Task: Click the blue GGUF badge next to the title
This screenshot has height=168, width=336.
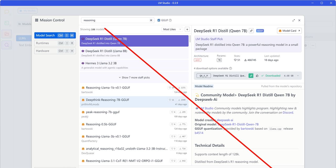Action: pos(260,31)
